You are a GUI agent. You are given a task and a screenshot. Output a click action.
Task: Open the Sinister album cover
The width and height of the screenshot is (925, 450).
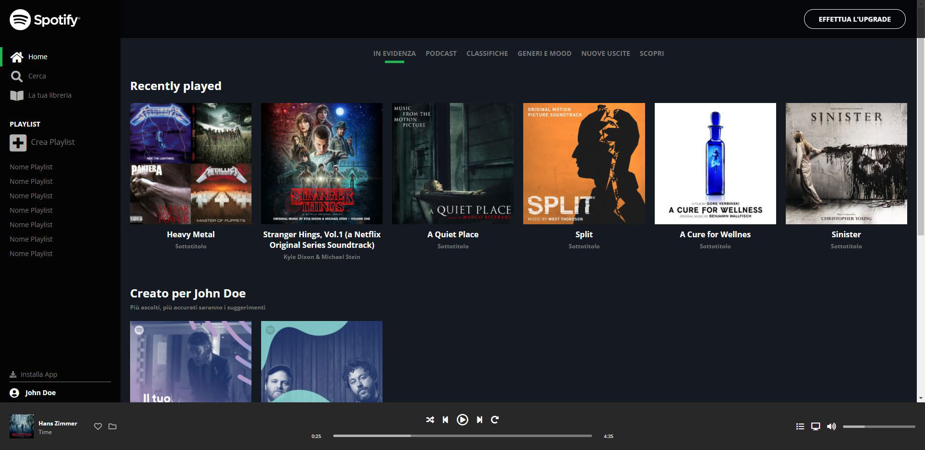tap(846, 164)
